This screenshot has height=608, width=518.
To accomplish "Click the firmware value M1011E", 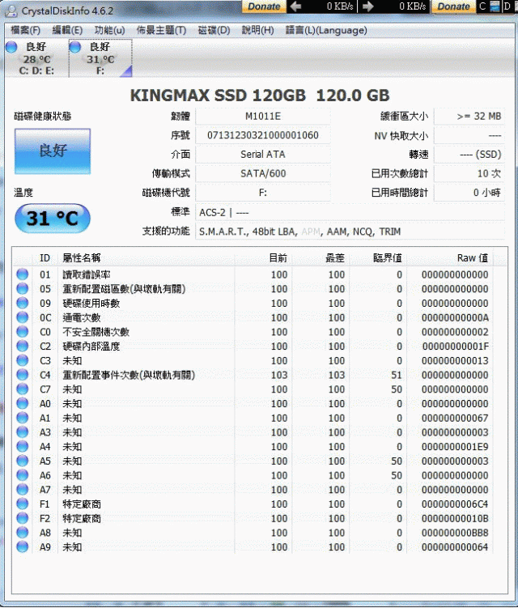I will (263, 117).
